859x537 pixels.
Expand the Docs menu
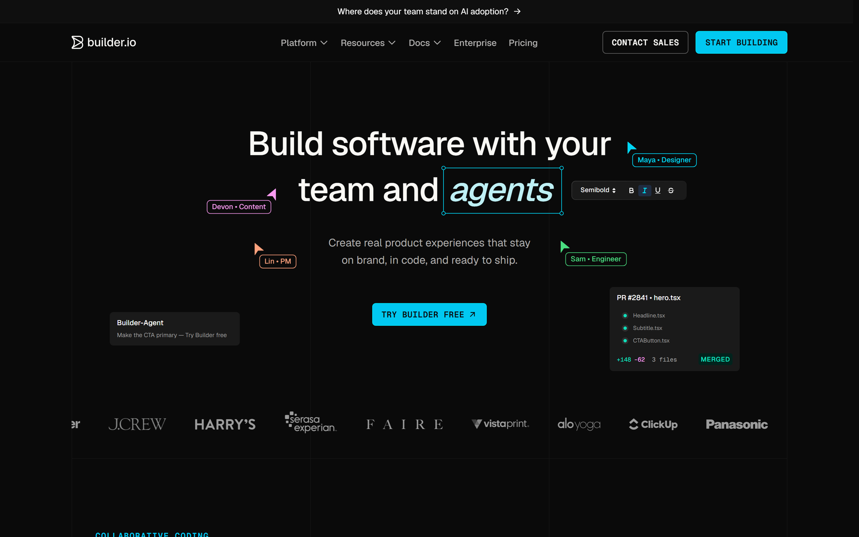tap(425, 43)
